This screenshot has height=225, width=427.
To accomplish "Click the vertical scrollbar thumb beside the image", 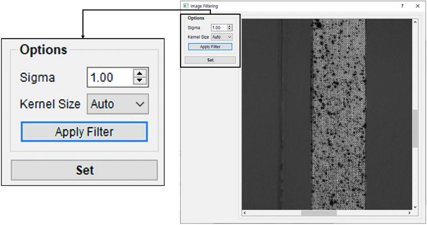I will 415,129.
